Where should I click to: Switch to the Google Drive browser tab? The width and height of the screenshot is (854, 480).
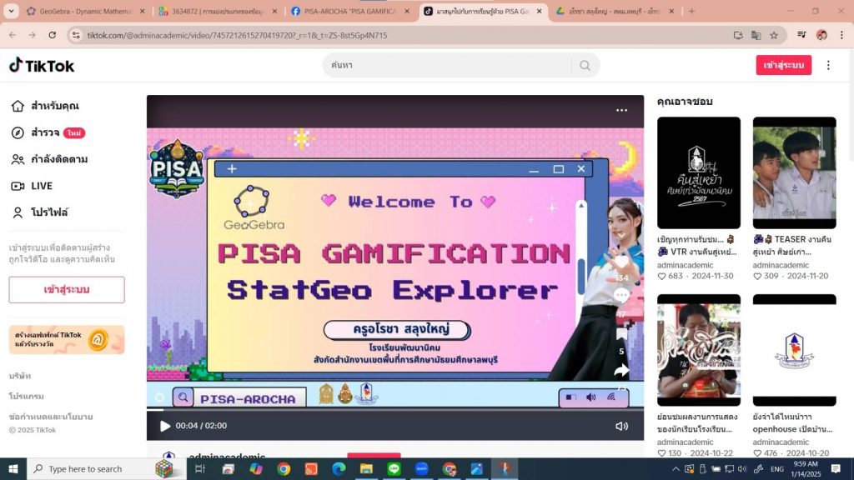click(615, 11)
